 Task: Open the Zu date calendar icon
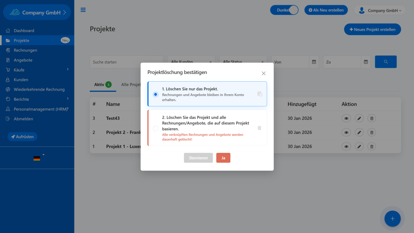pyautogui.click(x=365, y=62)
